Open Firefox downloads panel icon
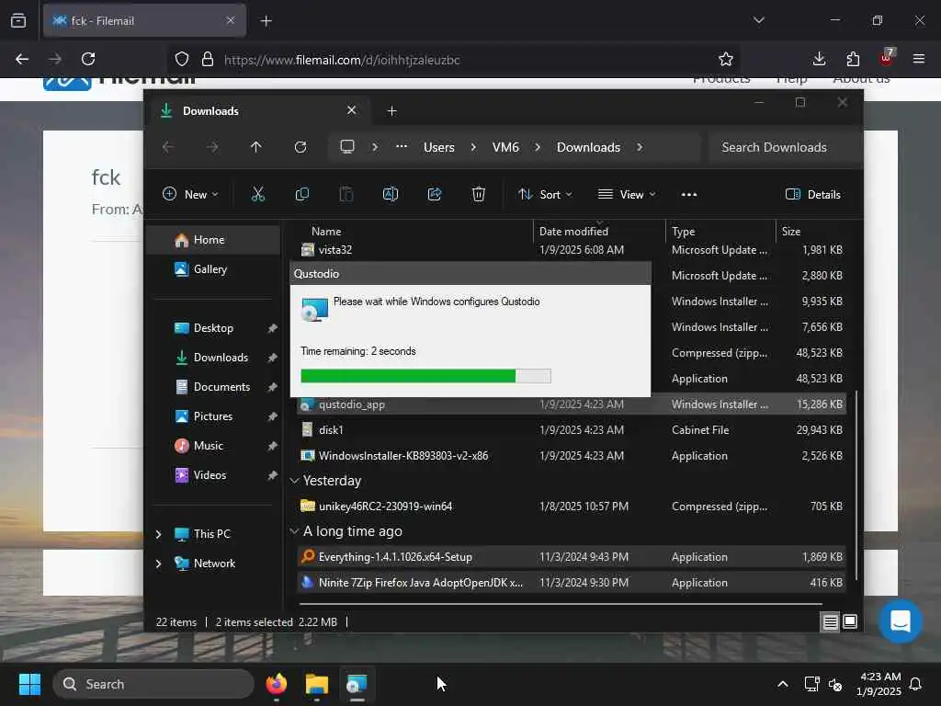The width and height of the screenshot is (941, 706). point(819,59)
